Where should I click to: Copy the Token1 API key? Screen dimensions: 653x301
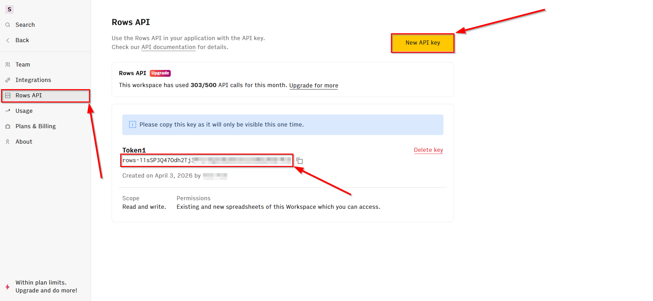(300, 161)
